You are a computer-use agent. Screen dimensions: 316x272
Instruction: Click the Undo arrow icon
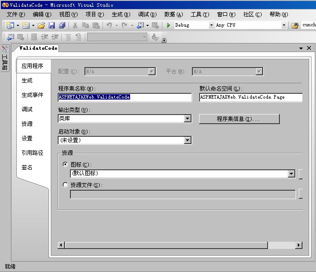click(109, 25)
